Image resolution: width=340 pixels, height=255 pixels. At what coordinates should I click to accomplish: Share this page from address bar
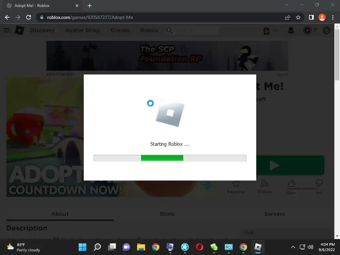click(x=288, y=17)
